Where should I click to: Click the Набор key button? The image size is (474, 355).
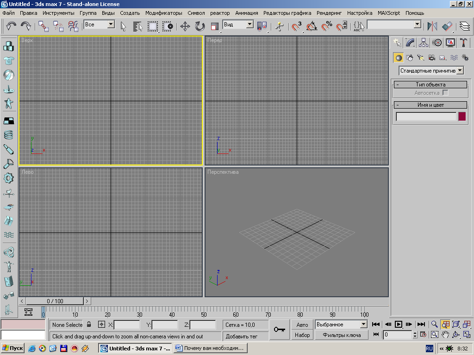[302, 335]
